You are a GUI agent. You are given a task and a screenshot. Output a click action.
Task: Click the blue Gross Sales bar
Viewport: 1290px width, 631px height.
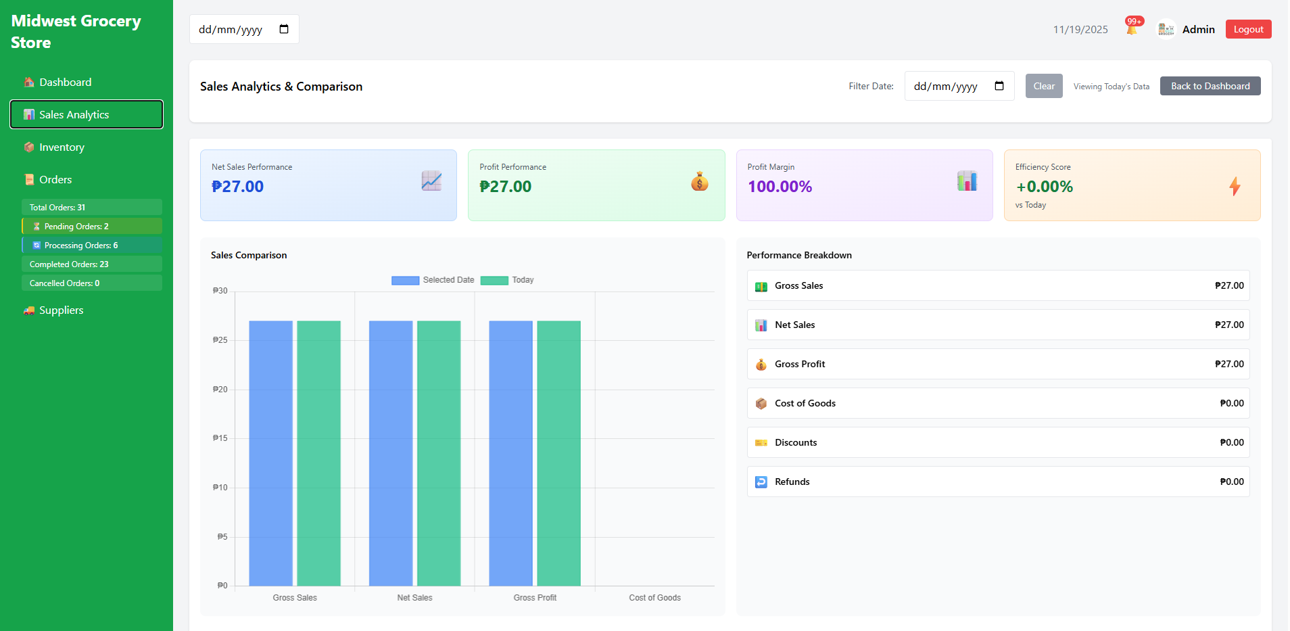click(x=270, y=453)
